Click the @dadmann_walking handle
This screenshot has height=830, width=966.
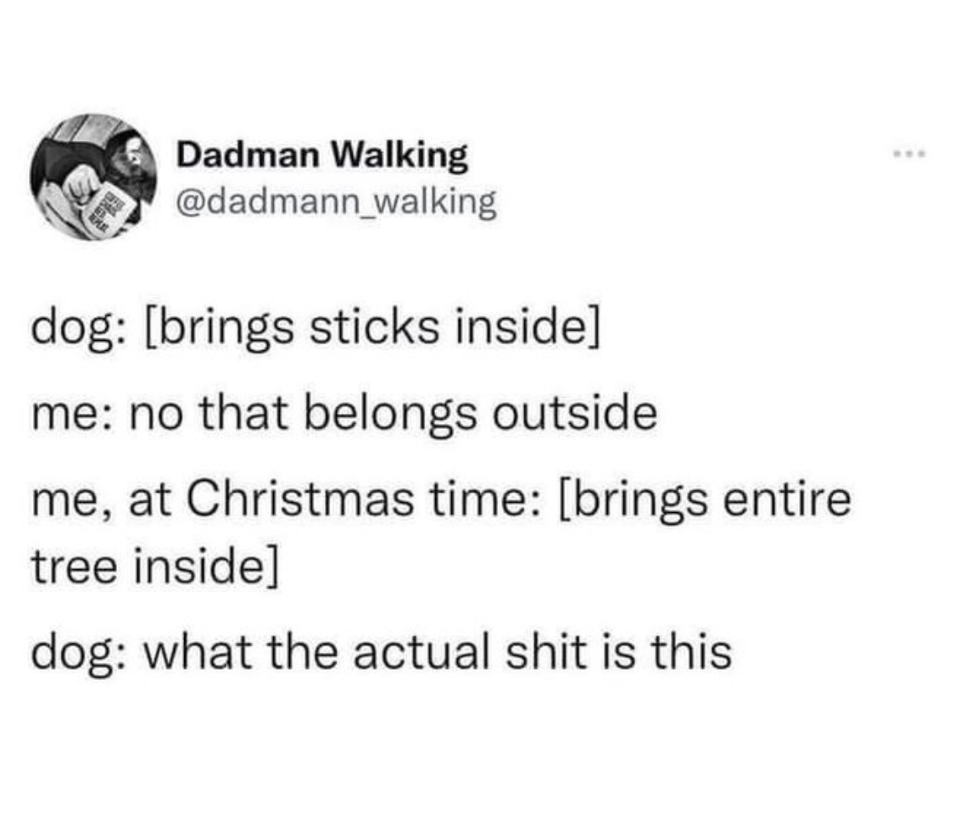coord(335,202)
